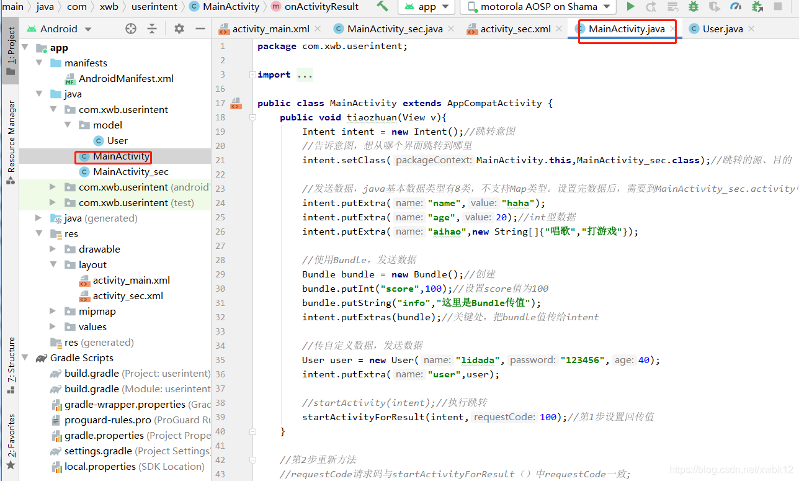Expand the mipmap folder

53,311
